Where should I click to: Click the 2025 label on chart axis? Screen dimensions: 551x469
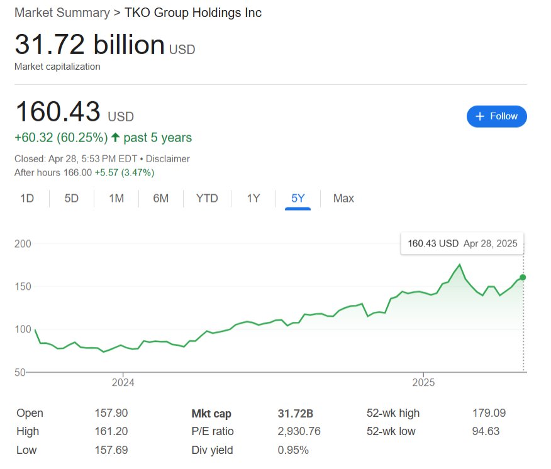click(423, 382)
